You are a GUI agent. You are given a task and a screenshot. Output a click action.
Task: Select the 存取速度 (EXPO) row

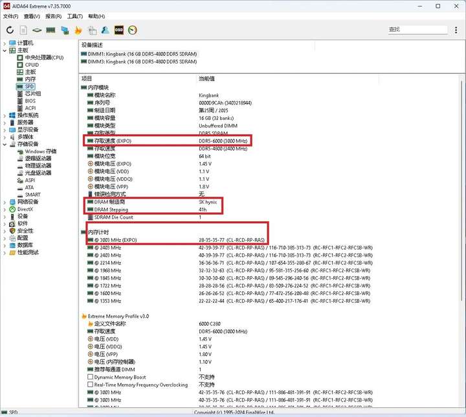pyautogui.click(x=168, y=141)
